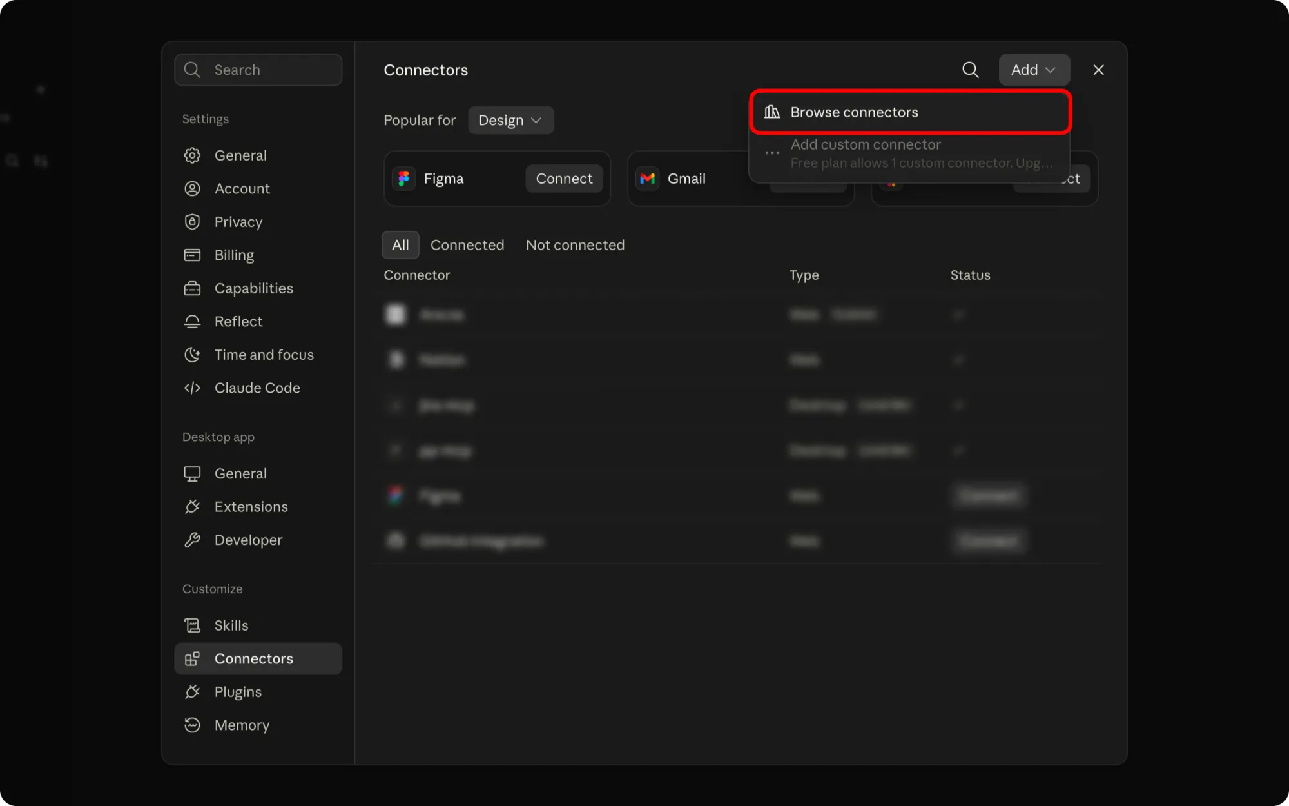Select the Developer wrench icon

click(x=192, y=540)
